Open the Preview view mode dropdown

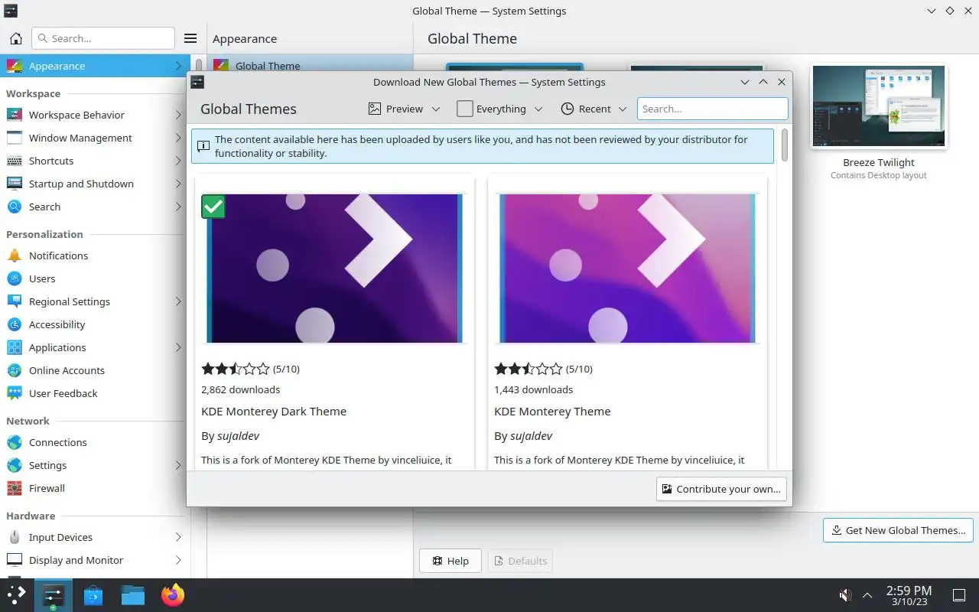click(405, 109)
